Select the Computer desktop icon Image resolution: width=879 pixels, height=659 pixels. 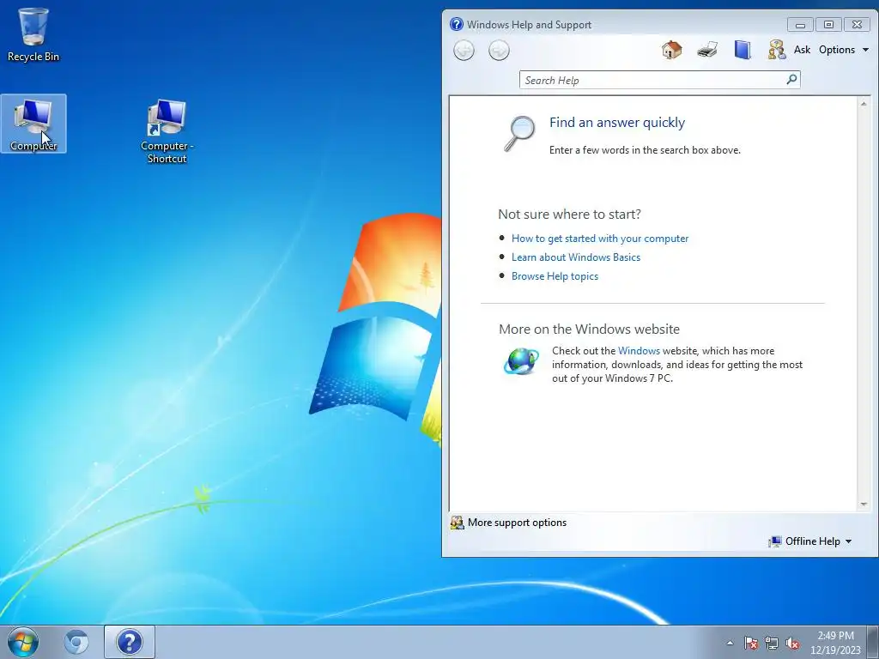point(33,124)
